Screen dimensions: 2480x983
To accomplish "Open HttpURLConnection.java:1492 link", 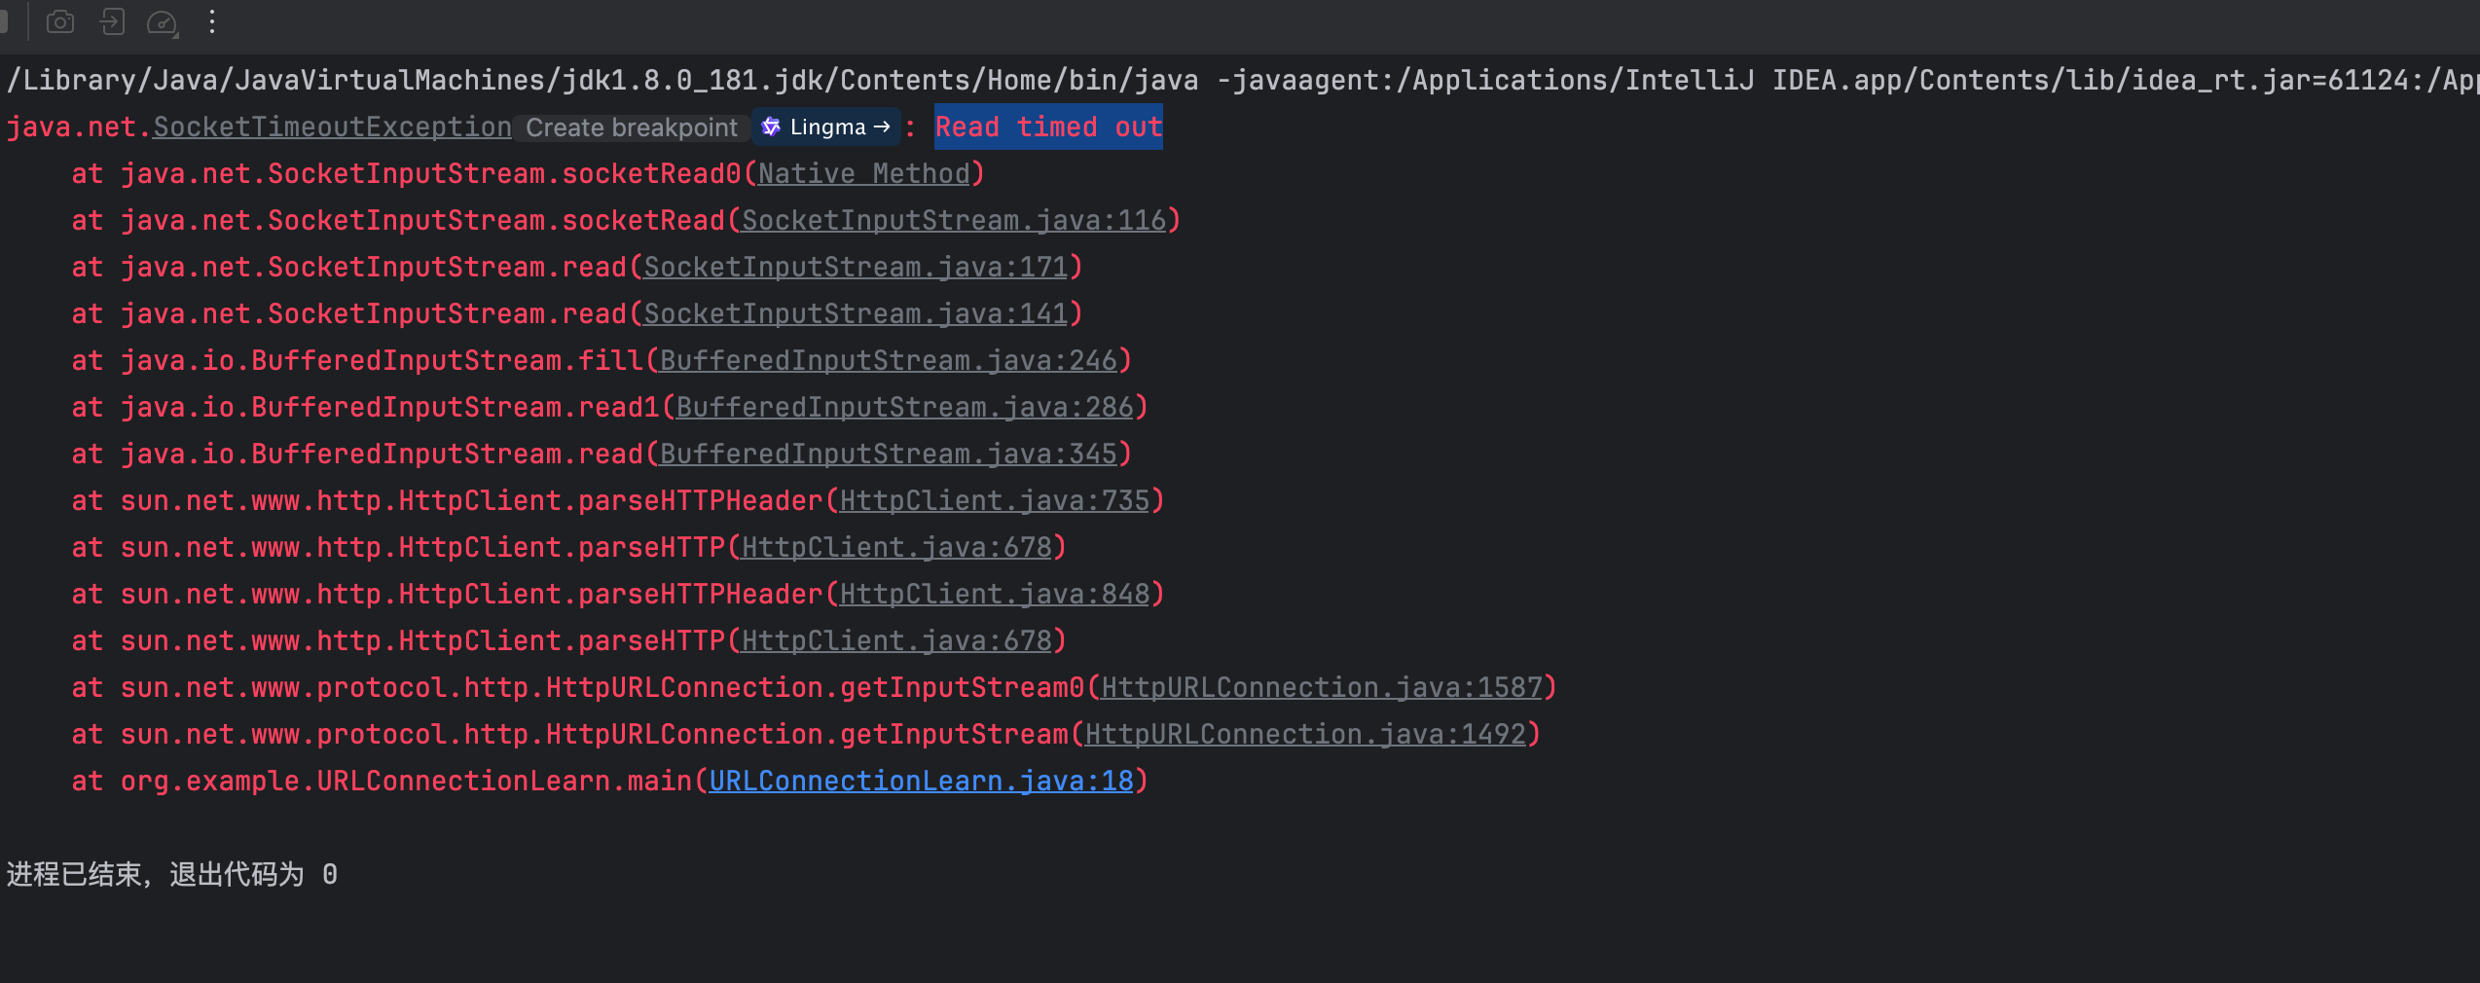I will pos(1305,735).
